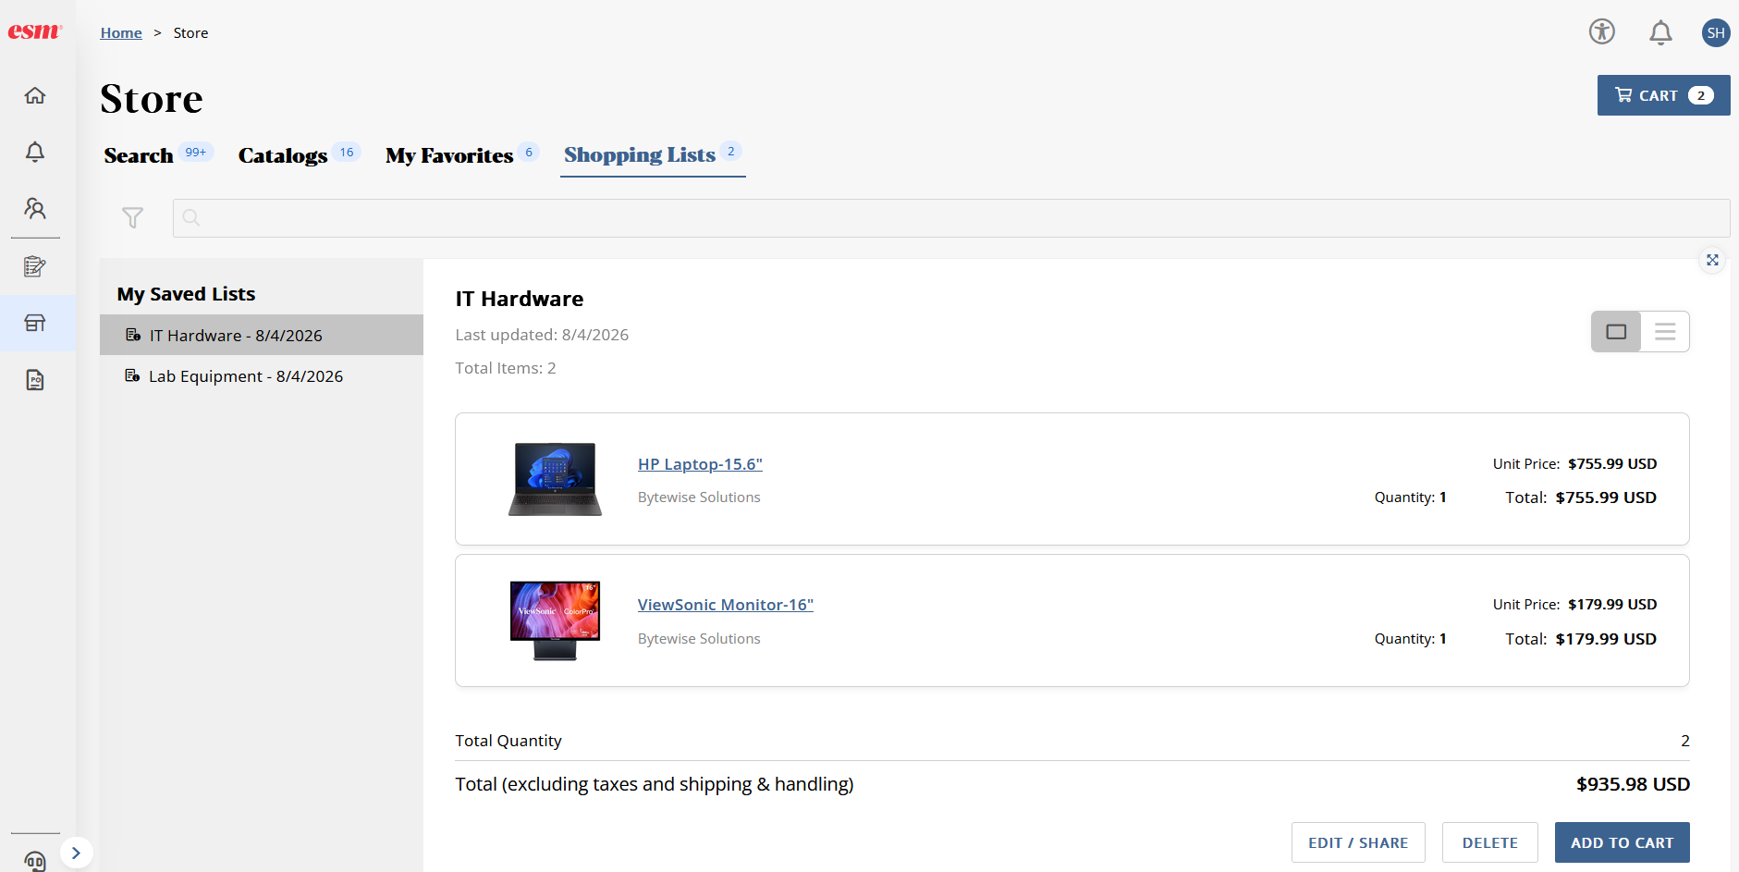Delete the IT Hardware list
Image resolution: width=1739 pixels, height=872 pixels.
point(1490,842)
